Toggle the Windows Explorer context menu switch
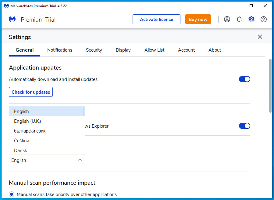Viewport: 274px width, 200px height. pos(244,126)
